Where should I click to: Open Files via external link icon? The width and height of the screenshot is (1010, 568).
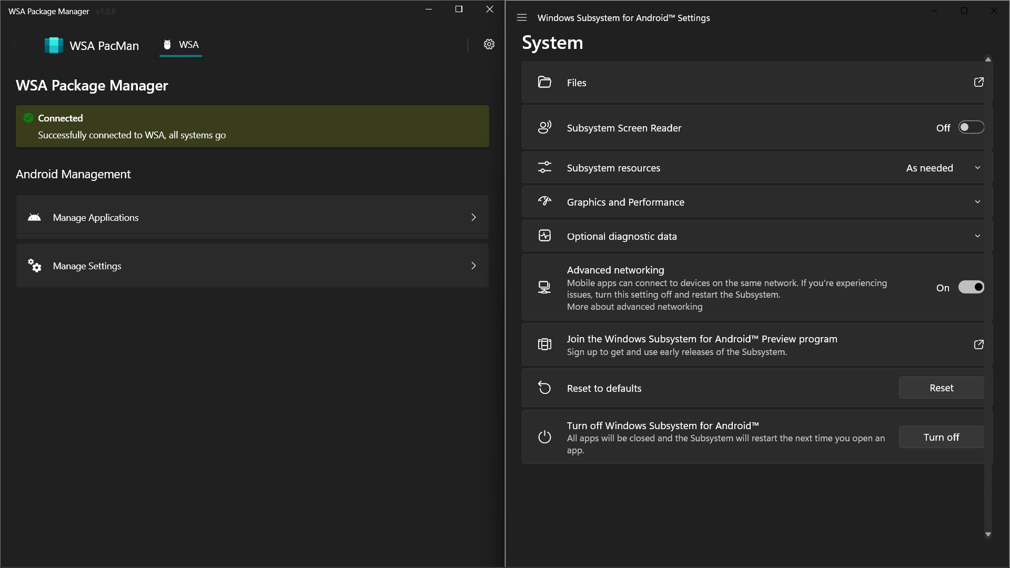pos(978,83)
